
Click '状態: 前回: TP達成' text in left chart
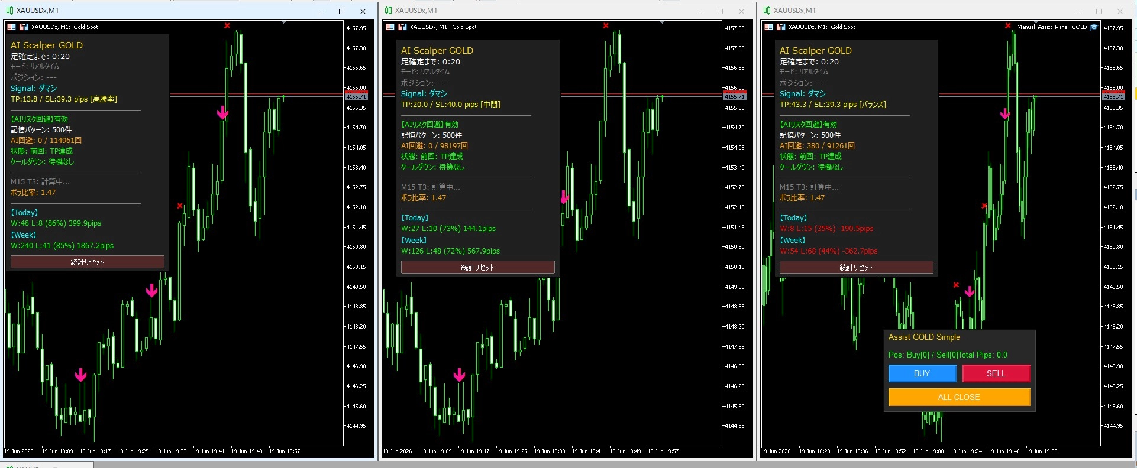point(41,151)
